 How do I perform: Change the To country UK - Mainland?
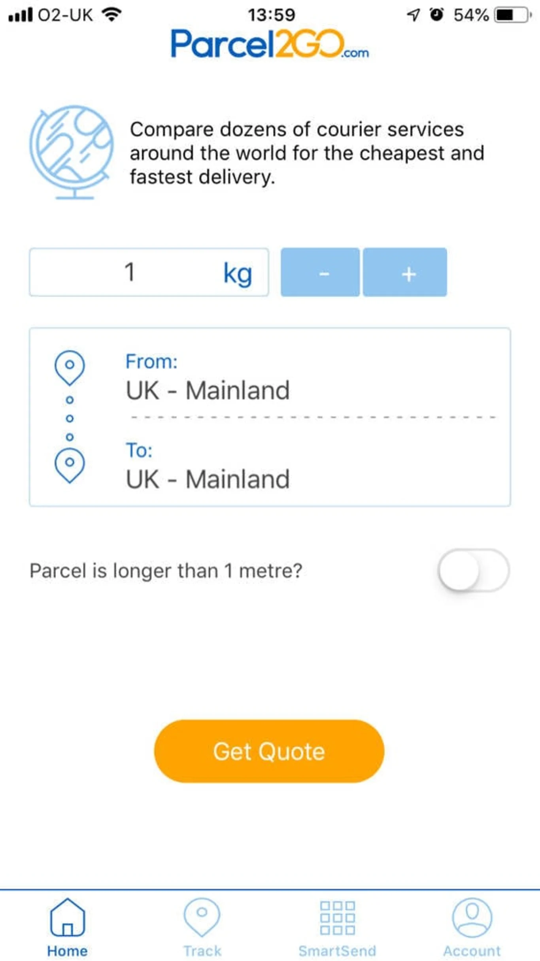pyautogui.click(x=208, y=479)
